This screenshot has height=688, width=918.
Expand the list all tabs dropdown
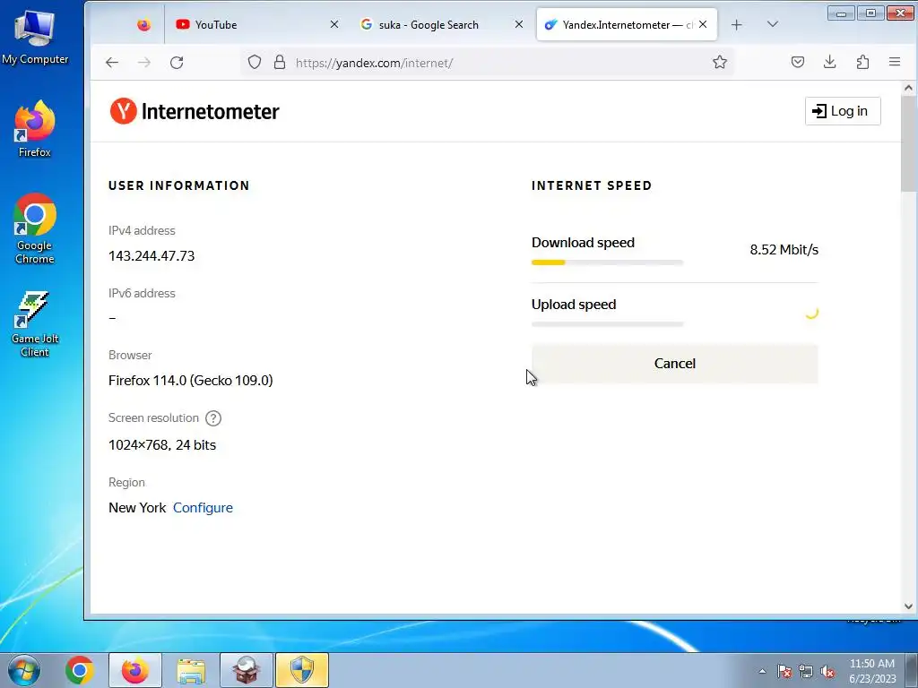pyautogui.click(x=773, y=24)
